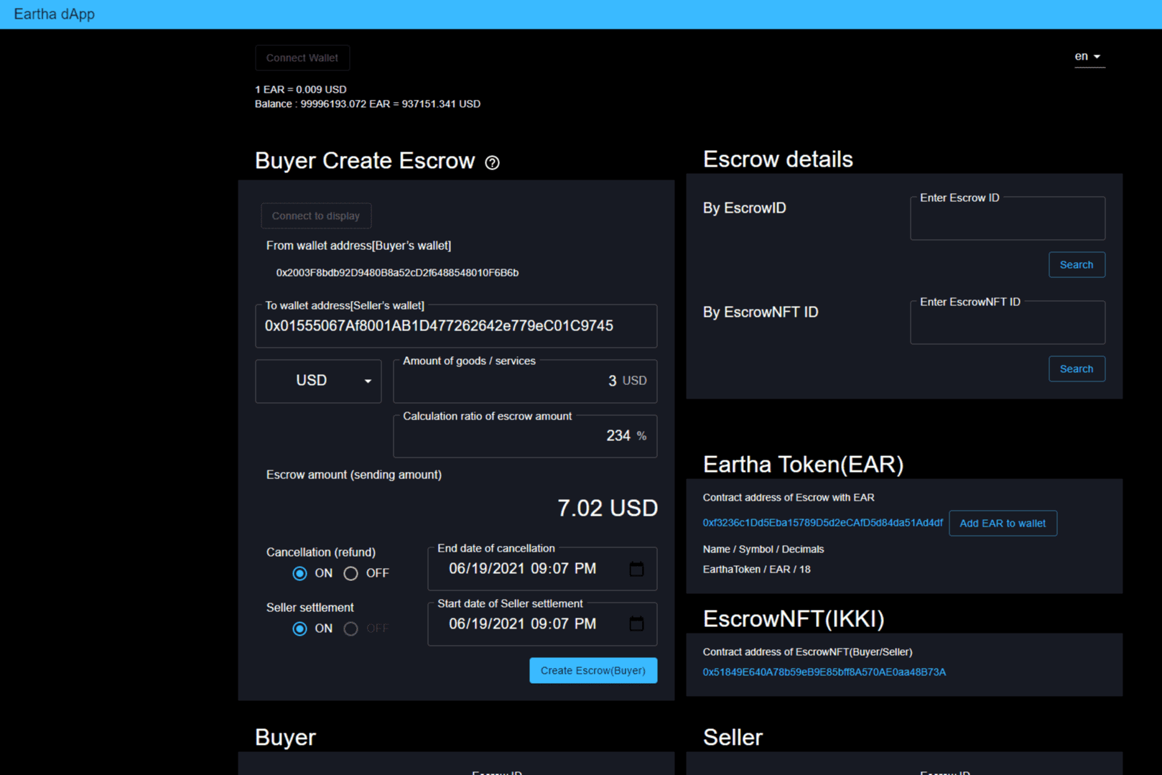Turn Cancellation (refund) ON

[x=299, y=573]
